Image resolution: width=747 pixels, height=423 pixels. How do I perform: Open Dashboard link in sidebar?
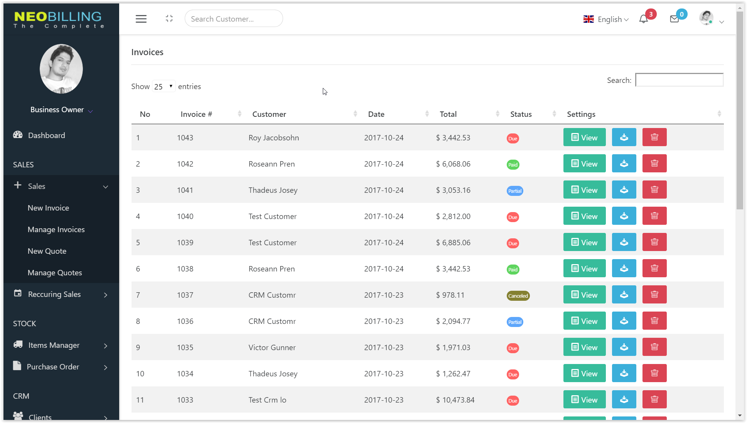tap(46, 135)
